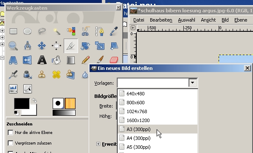Select the blue Move tool
The height and width of the screenshot is (153, 253).
(42, 46)
